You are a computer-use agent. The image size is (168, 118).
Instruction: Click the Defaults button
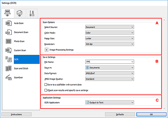120,114
